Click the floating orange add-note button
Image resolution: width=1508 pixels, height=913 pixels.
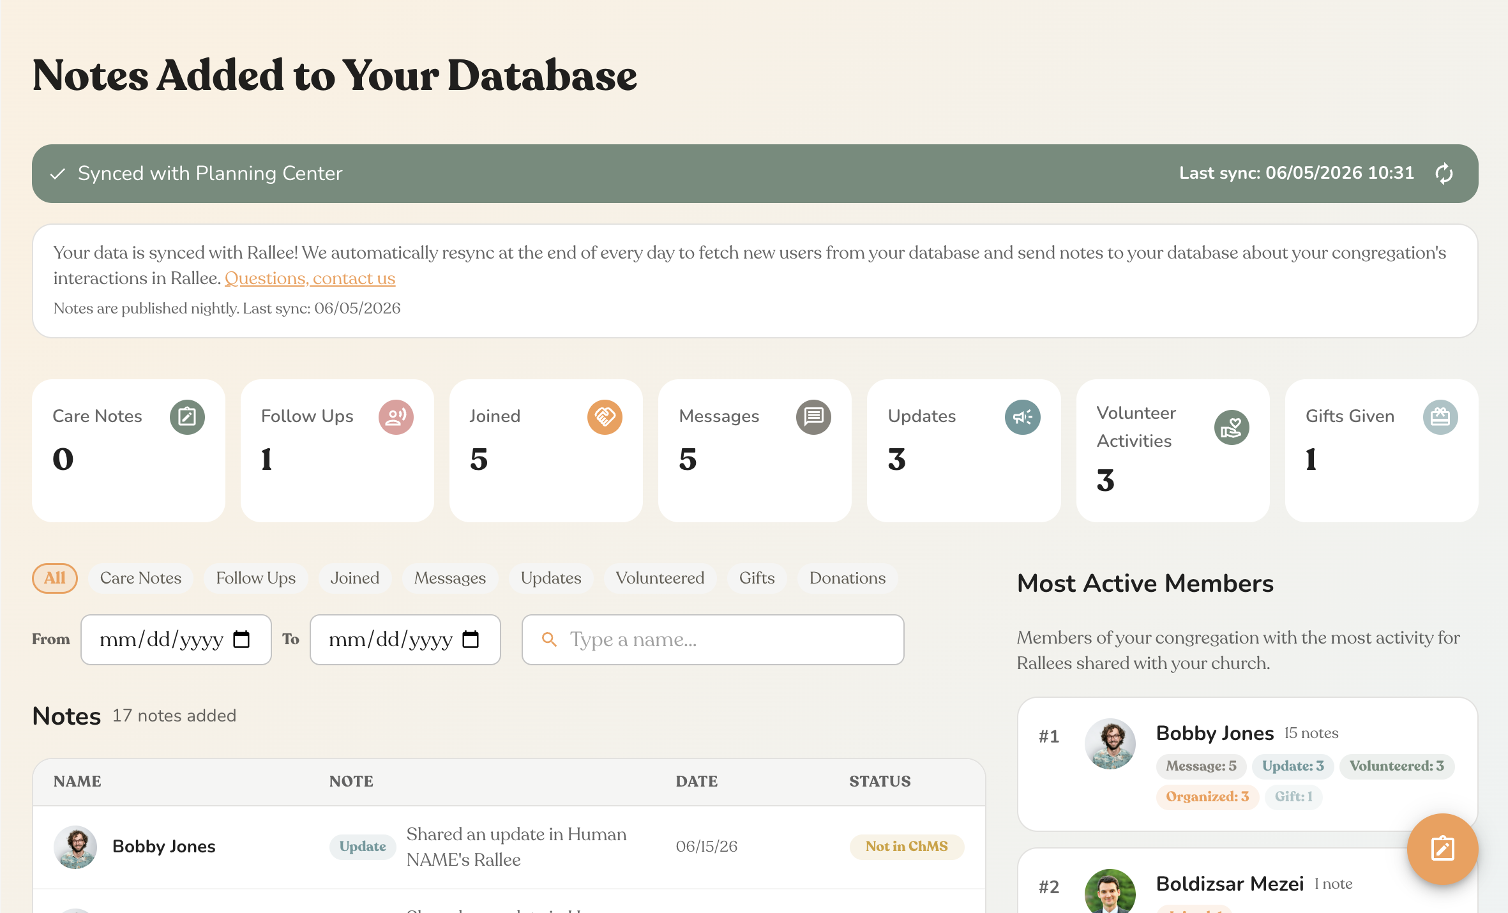click(x=1442, y=849)
